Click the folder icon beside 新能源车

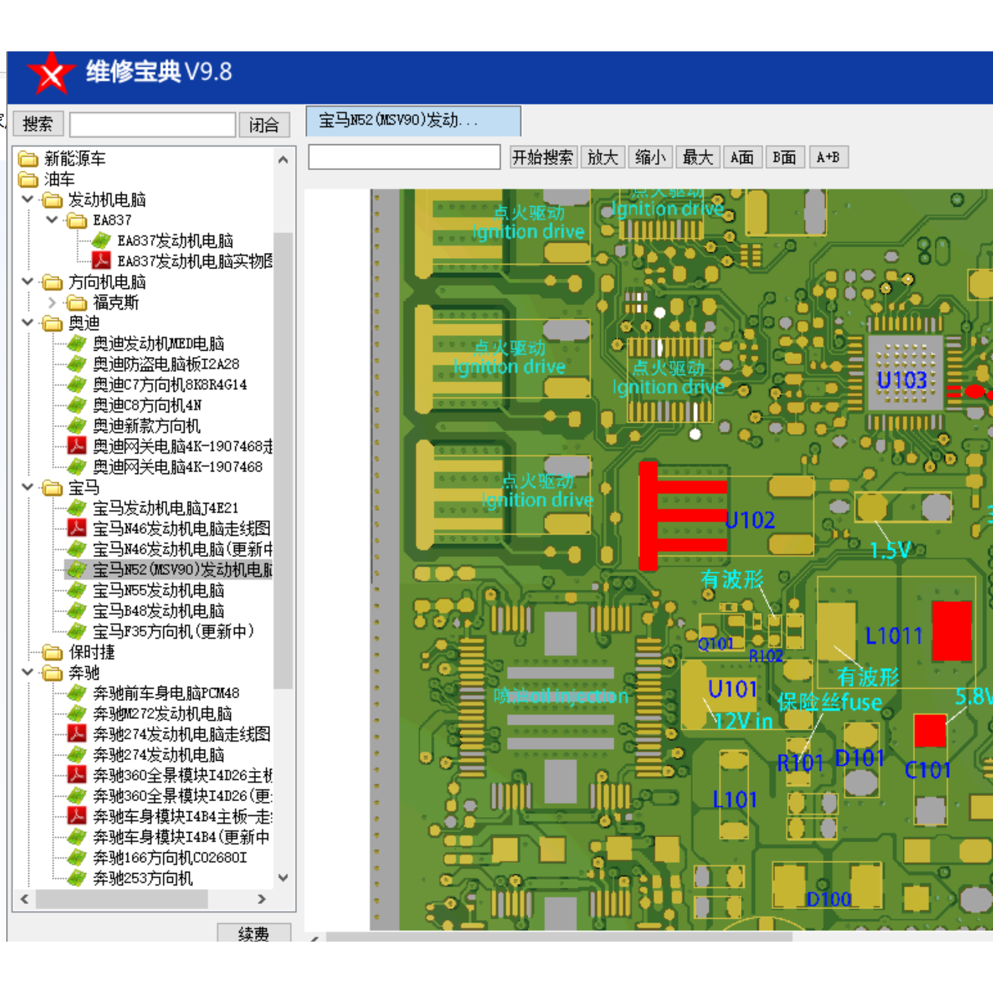[x=28, y=158]
